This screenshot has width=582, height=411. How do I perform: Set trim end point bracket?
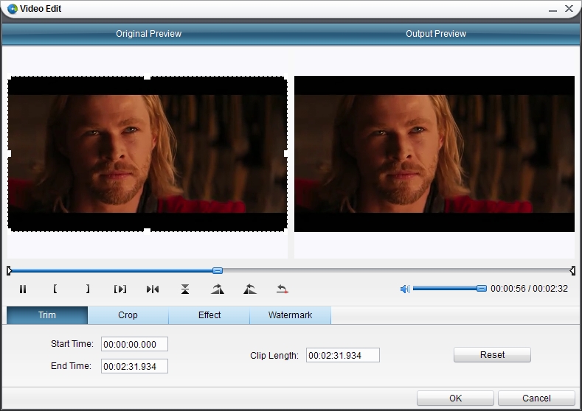tap(88, 289)
